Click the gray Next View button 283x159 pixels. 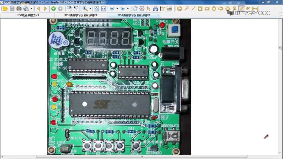(60, 9)
